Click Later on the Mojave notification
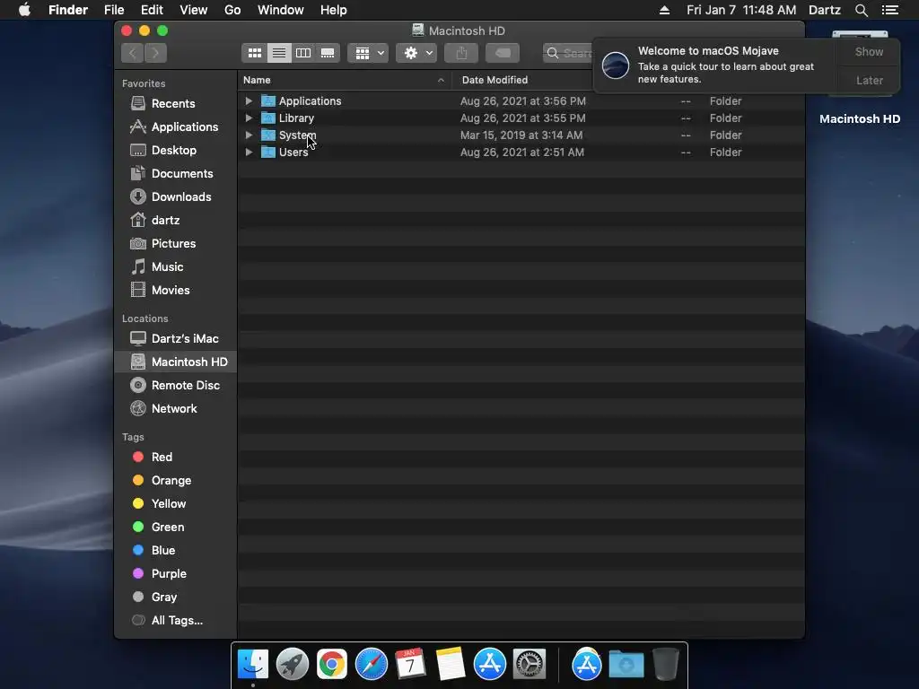Image resolution: width=919 pixels, height=689 pixels. 869,80
